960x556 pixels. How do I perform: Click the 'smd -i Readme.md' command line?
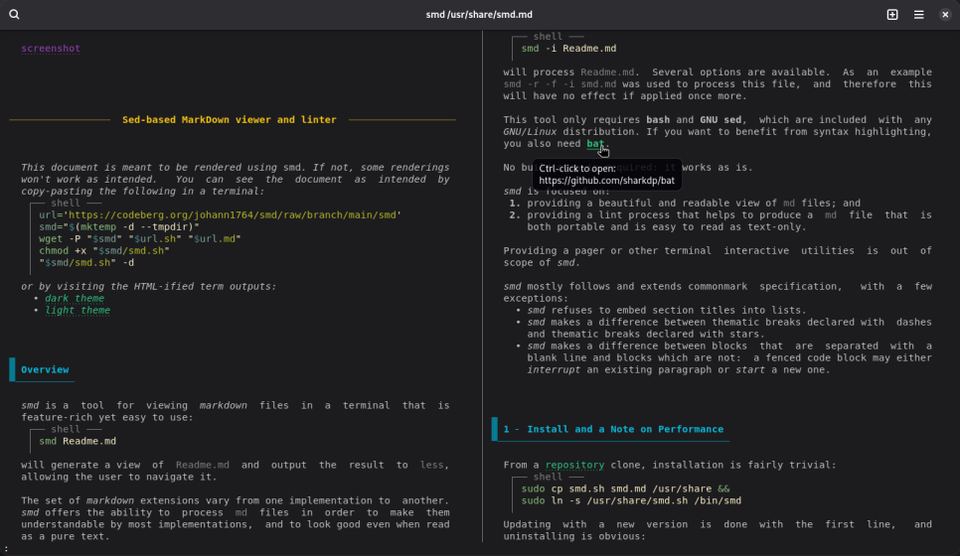pos(568,49)
